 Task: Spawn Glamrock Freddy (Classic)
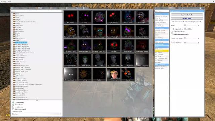coord(114,31)
